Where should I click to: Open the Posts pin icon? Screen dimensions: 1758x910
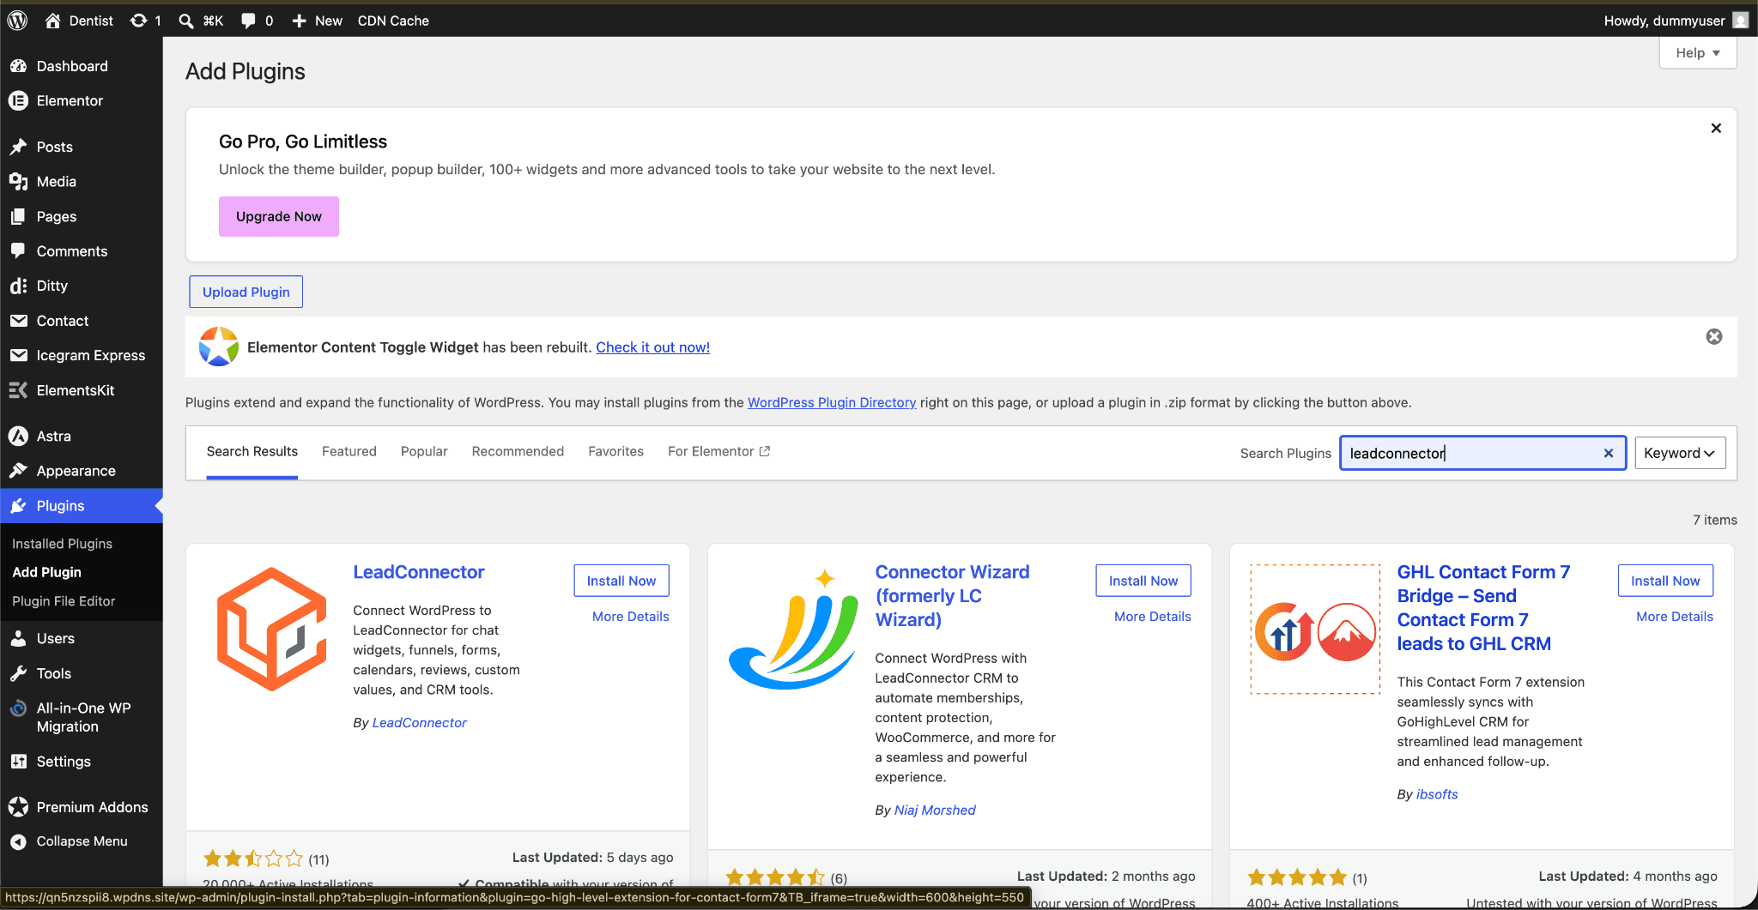(x=18, y=147)
